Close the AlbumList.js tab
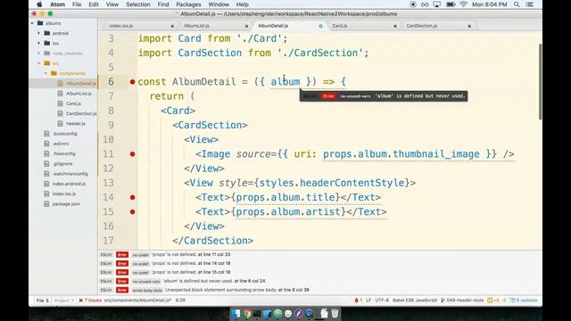Image resolution: width=571 pixels, height=321 pixels. point(246,26)
